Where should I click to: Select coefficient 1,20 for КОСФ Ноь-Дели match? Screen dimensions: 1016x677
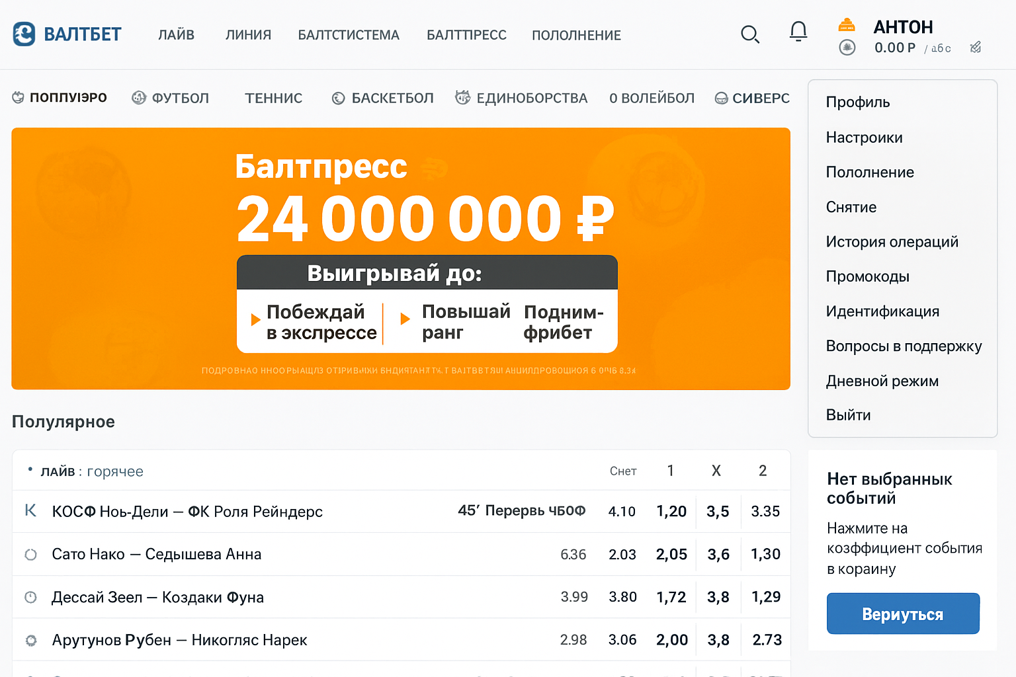671,511
